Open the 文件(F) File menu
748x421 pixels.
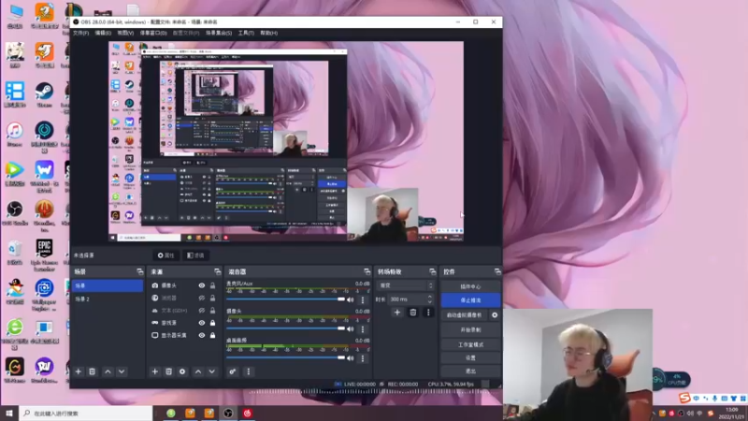(81, 33)
